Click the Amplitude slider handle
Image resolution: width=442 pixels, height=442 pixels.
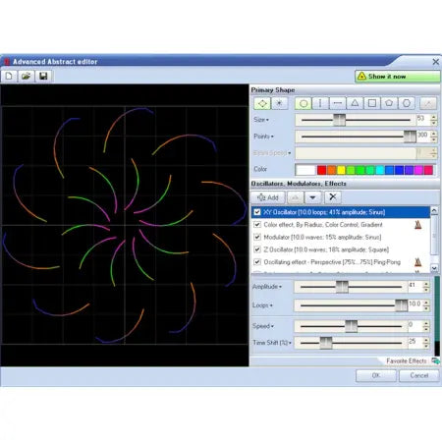(342, 287)
